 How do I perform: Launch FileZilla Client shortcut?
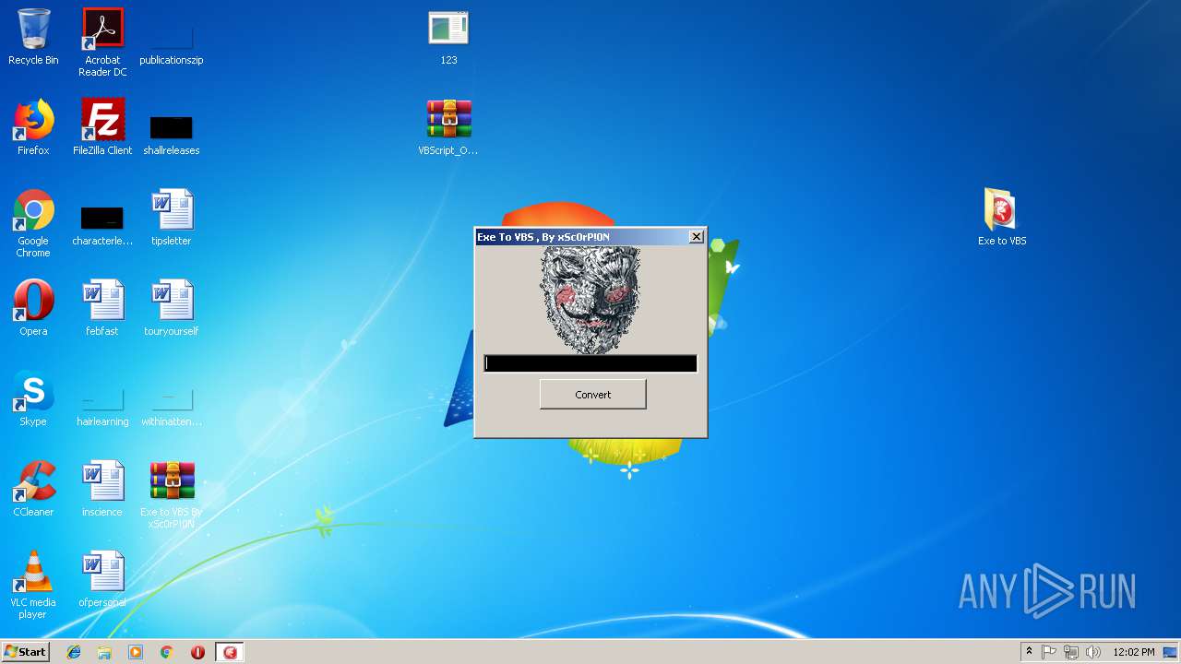tap(102, 127)
